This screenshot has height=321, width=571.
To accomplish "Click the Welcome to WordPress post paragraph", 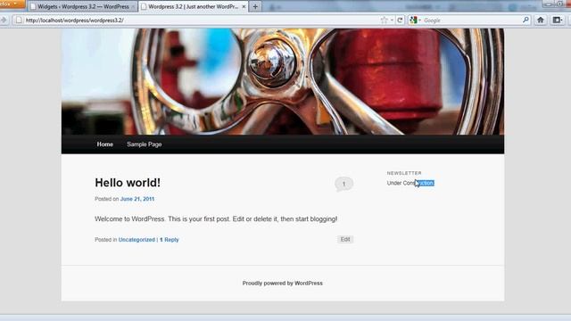I will [216, 219].
